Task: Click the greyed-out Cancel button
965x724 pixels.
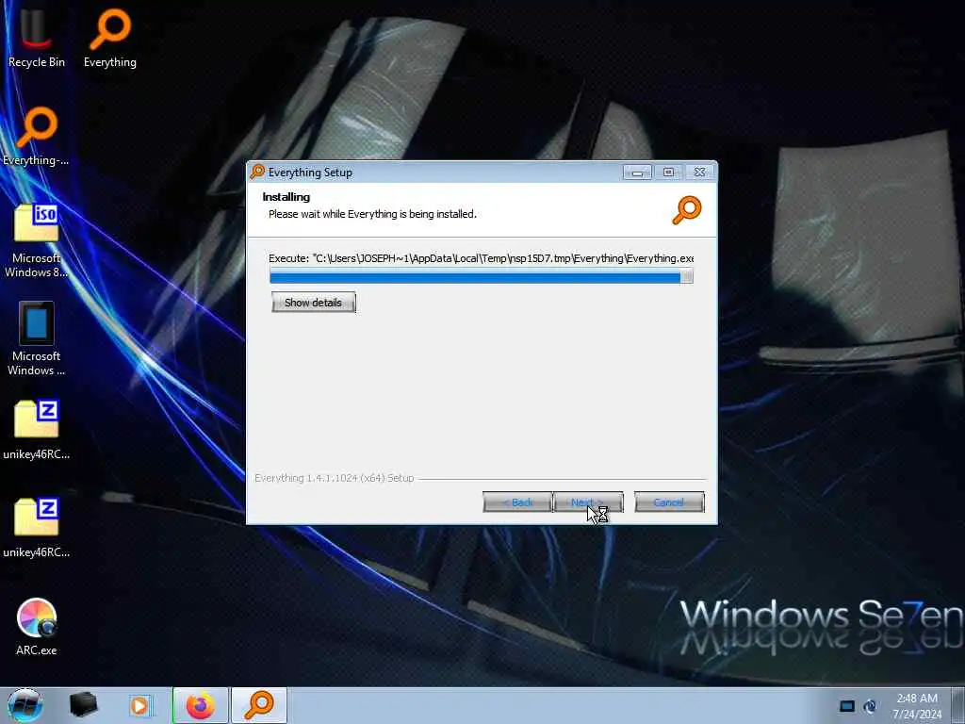Action: tap(669, 502)
